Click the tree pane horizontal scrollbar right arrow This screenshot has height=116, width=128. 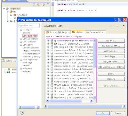(x=38, y=107)
